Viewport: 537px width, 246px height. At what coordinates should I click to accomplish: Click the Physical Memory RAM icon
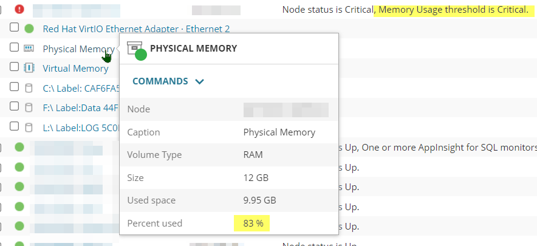coord(29,49)
